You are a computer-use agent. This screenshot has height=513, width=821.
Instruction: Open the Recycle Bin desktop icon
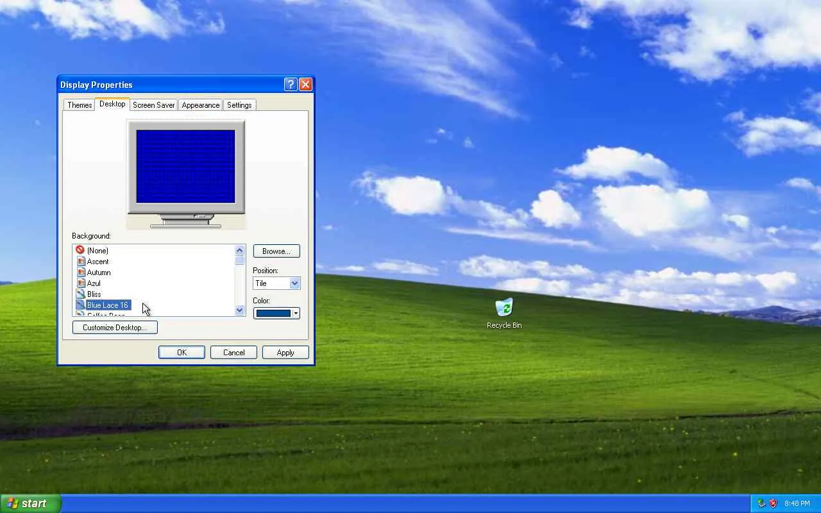pos(504,314)
